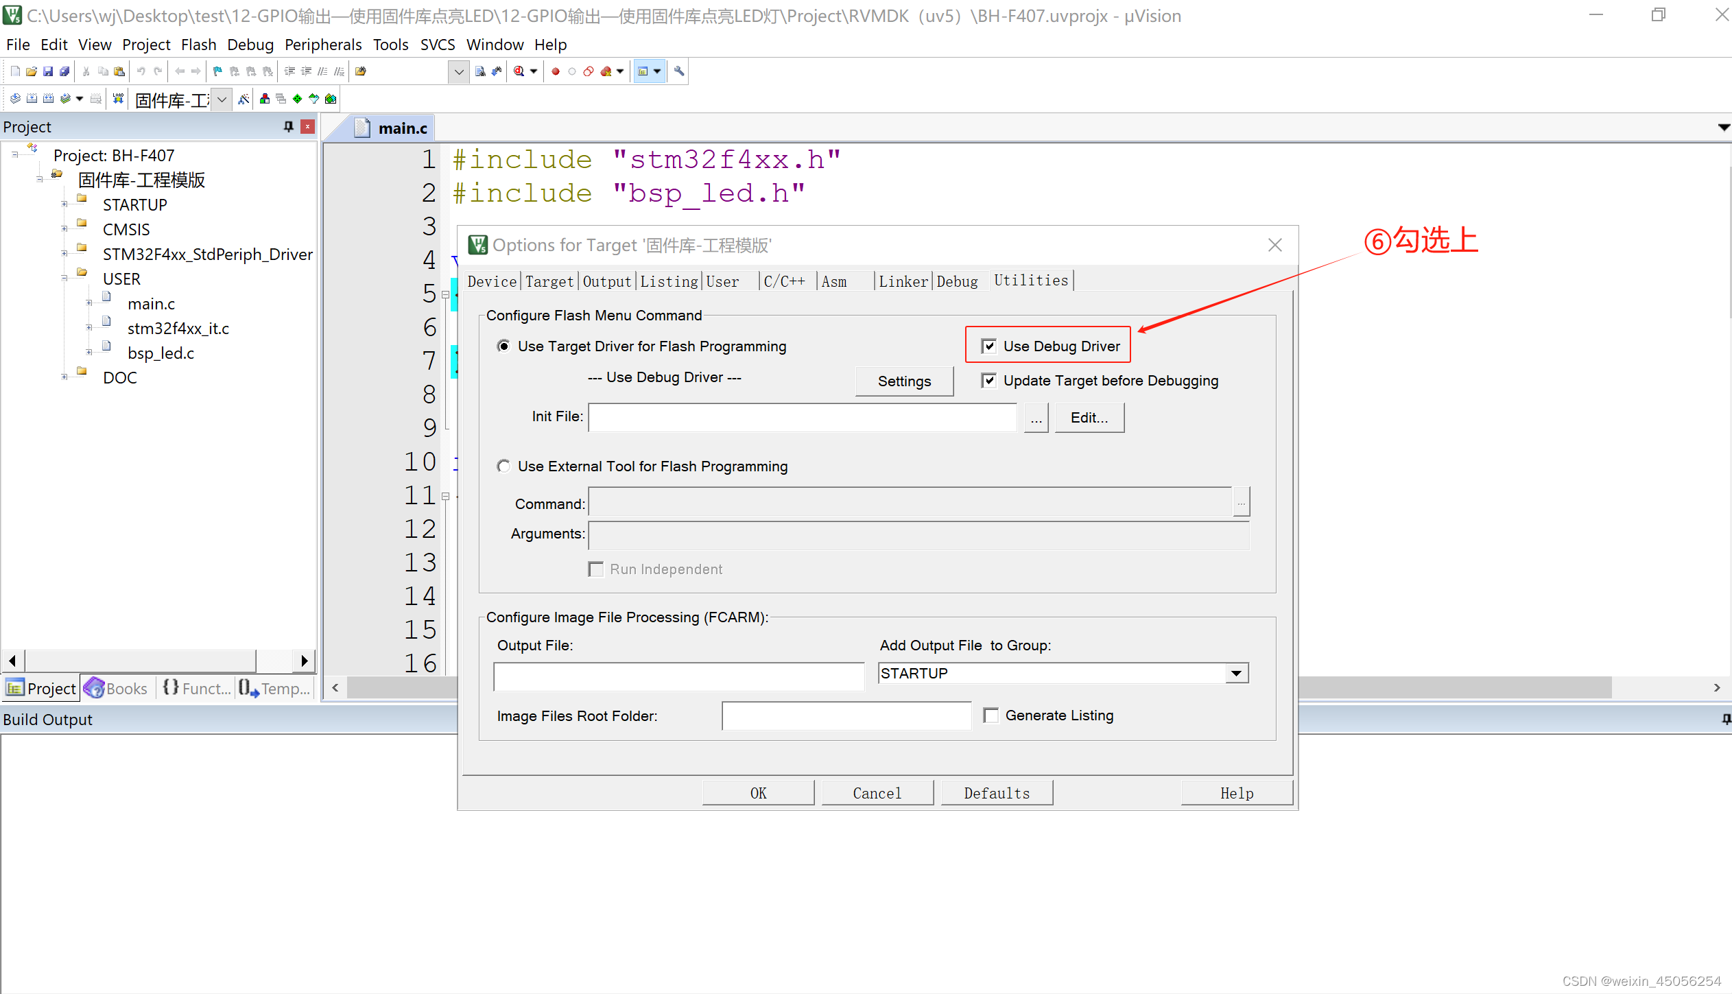Click the Save toolbar icon

(48, 71)
